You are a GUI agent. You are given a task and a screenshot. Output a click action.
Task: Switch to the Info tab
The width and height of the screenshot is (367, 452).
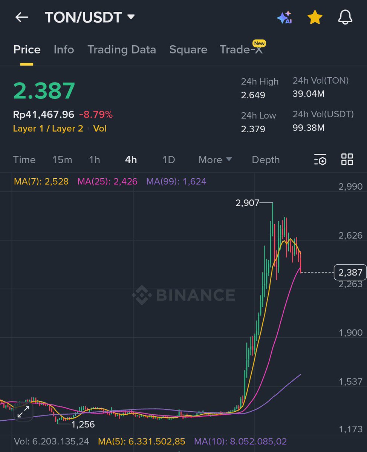click(64, 50)
